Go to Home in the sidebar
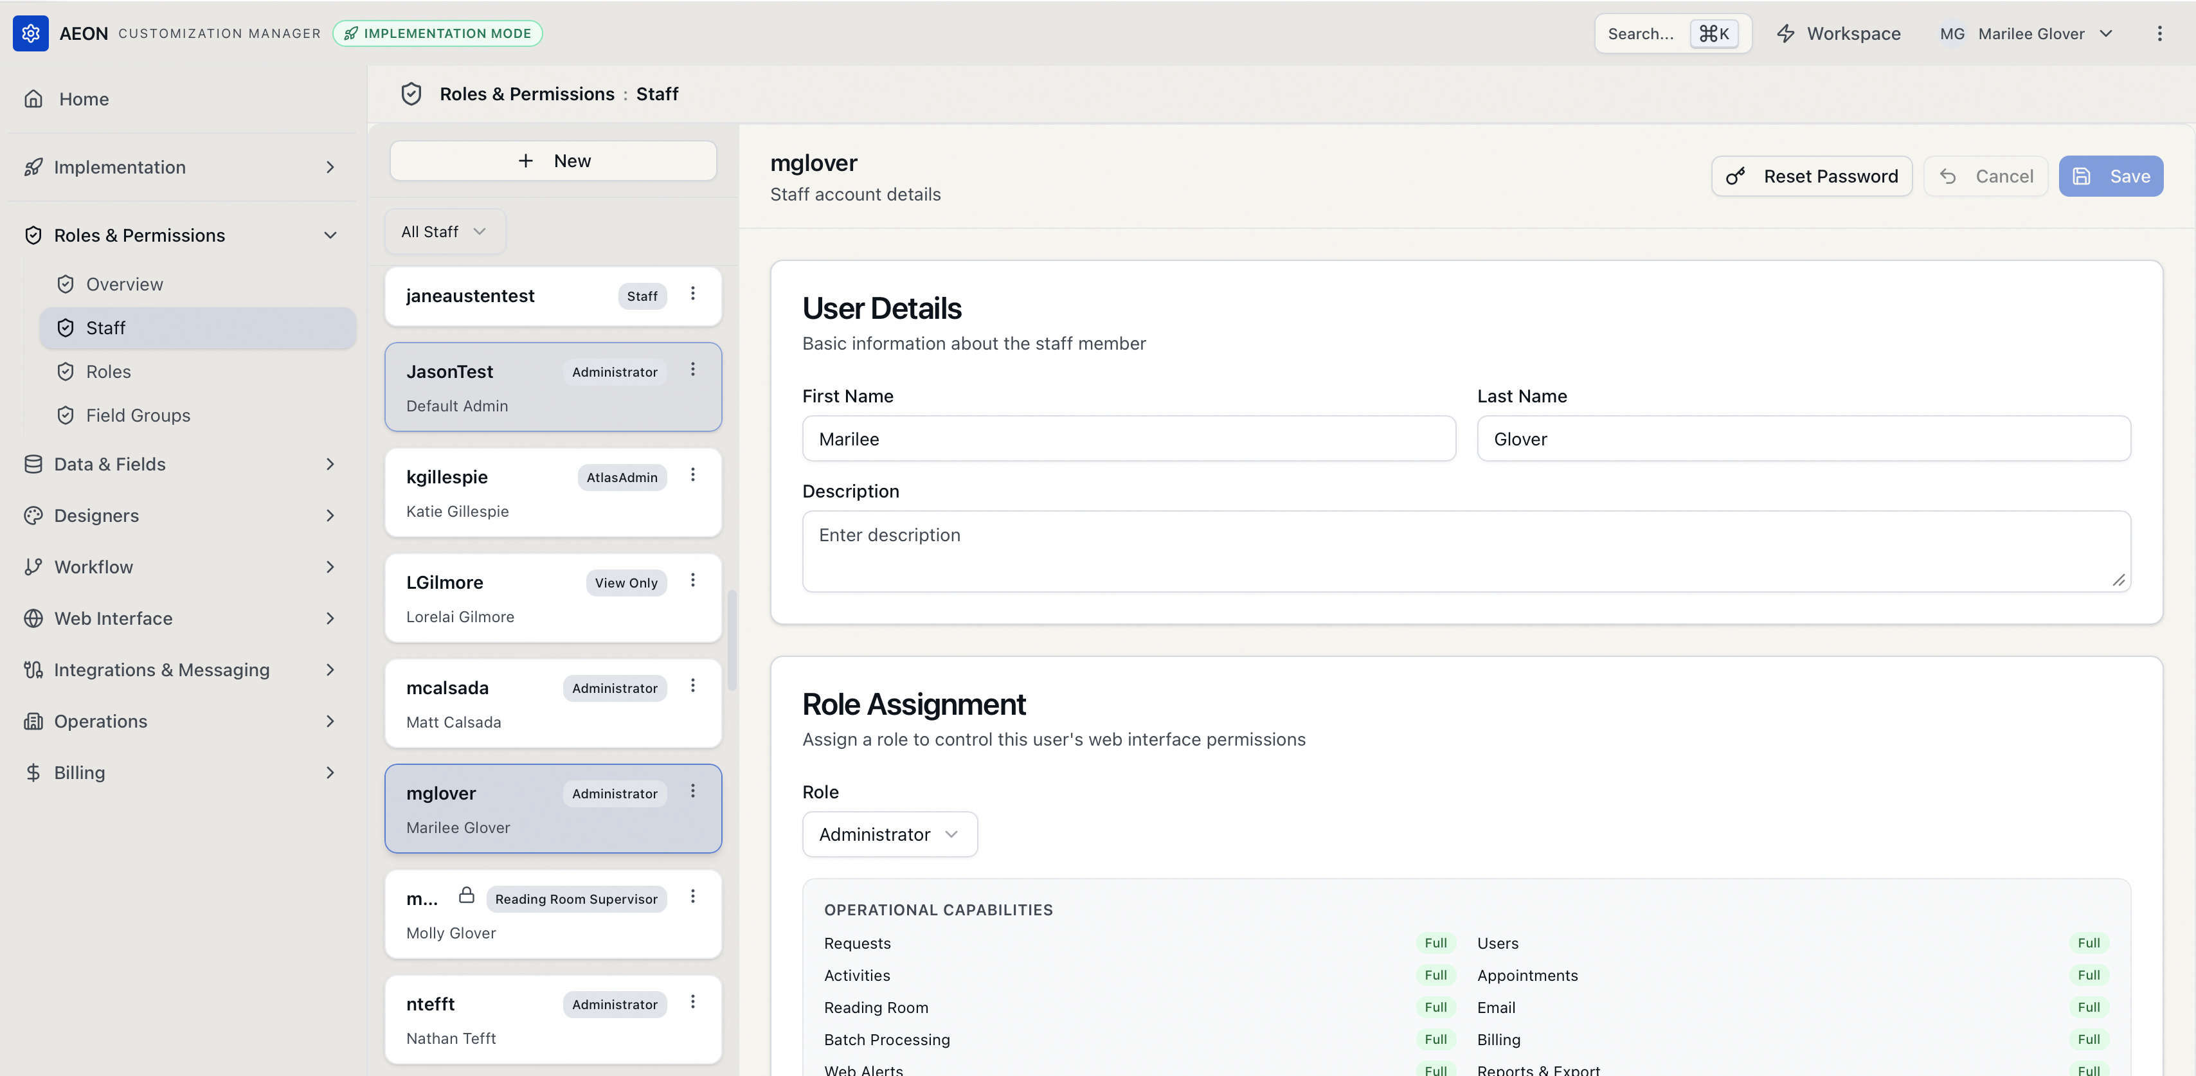The width and height of the screenshot is (2196, 1076). point(183,99)
